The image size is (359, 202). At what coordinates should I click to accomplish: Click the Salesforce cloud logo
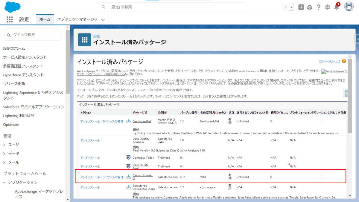(x=13, y=7)
